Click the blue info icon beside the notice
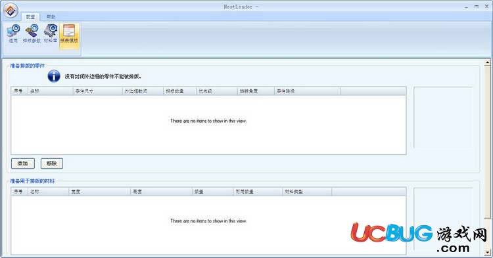Image resolution: width=493 pixels, height=258 pixels. coord(54,76)
